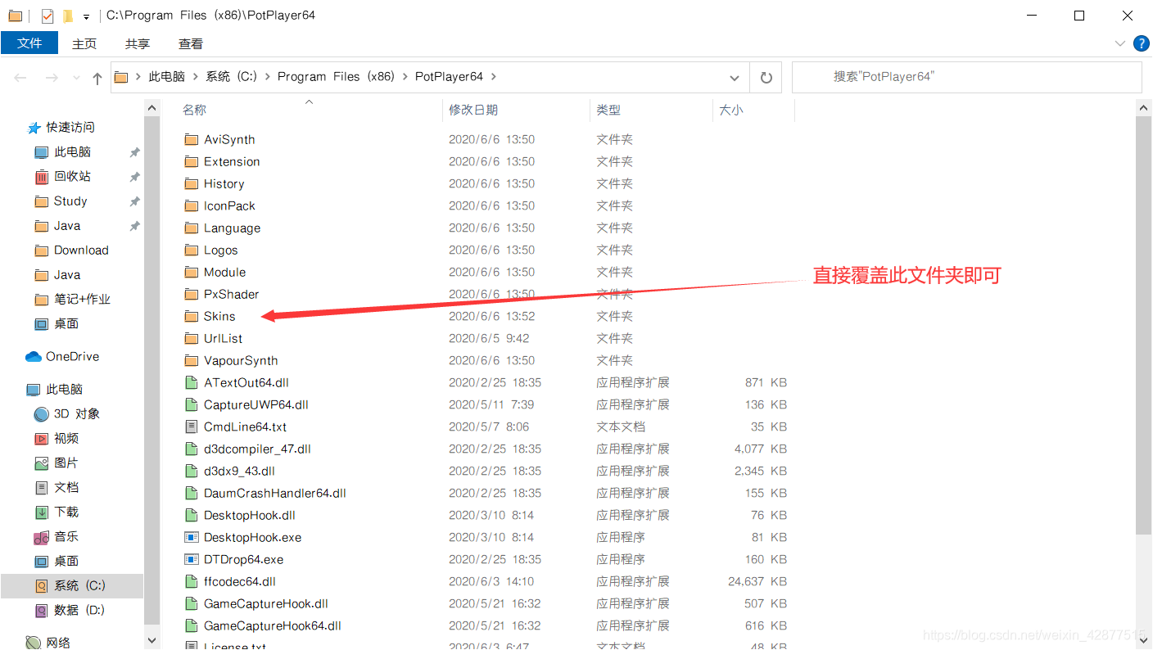This screenshot has width=1153, height=650.
Task: Select the Study folder in Quick Access
Action: click(x=70, y=201)
